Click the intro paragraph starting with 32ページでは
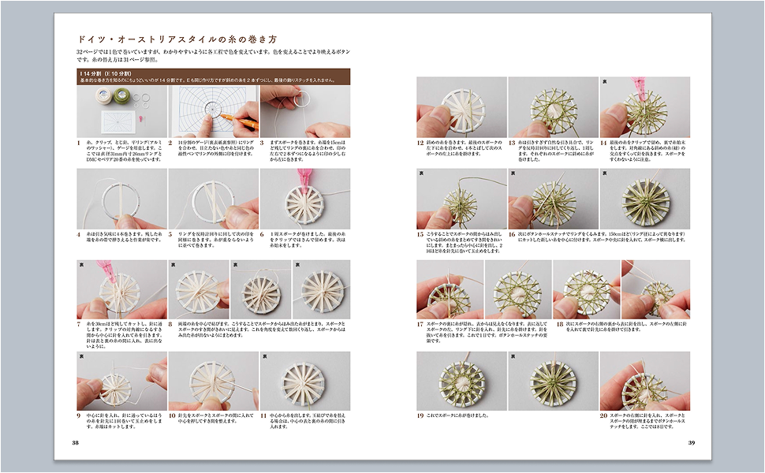 pos(213,56)
